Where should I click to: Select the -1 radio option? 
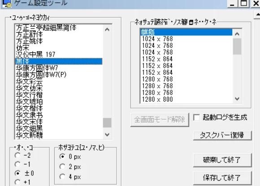point(17,164)
